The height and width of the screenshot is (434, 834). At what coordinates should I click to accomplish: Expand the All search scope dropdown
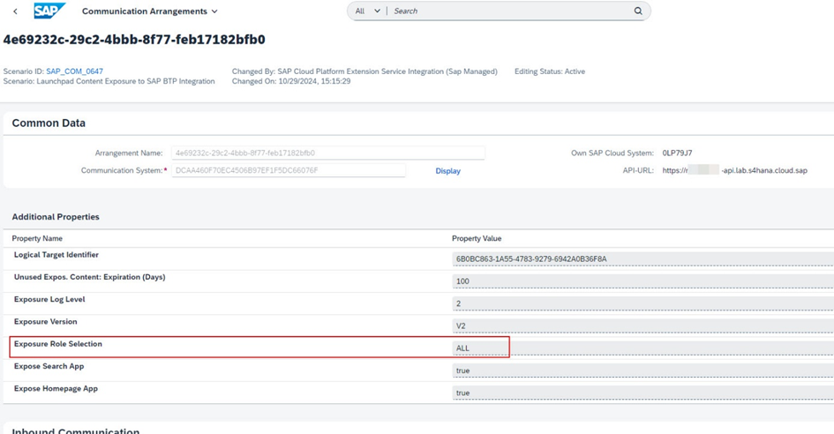point(367,11)
